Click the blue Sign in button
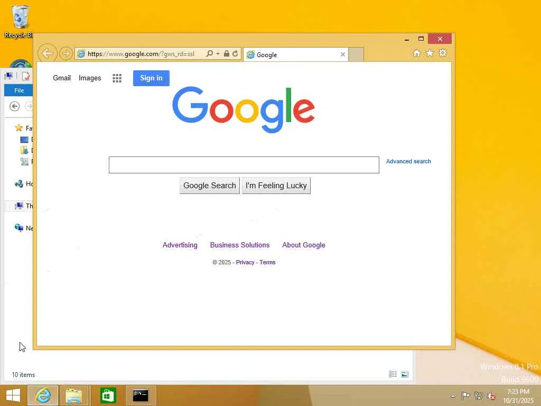Image resolution: width=541 pixels, height=406 pixels. coord(151,78)
